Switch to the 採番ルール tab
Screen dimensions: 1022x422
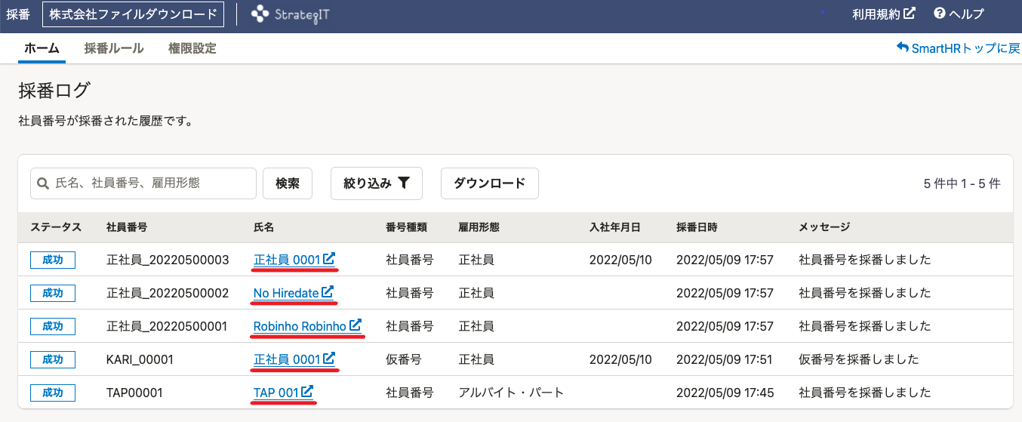point(114,48)
